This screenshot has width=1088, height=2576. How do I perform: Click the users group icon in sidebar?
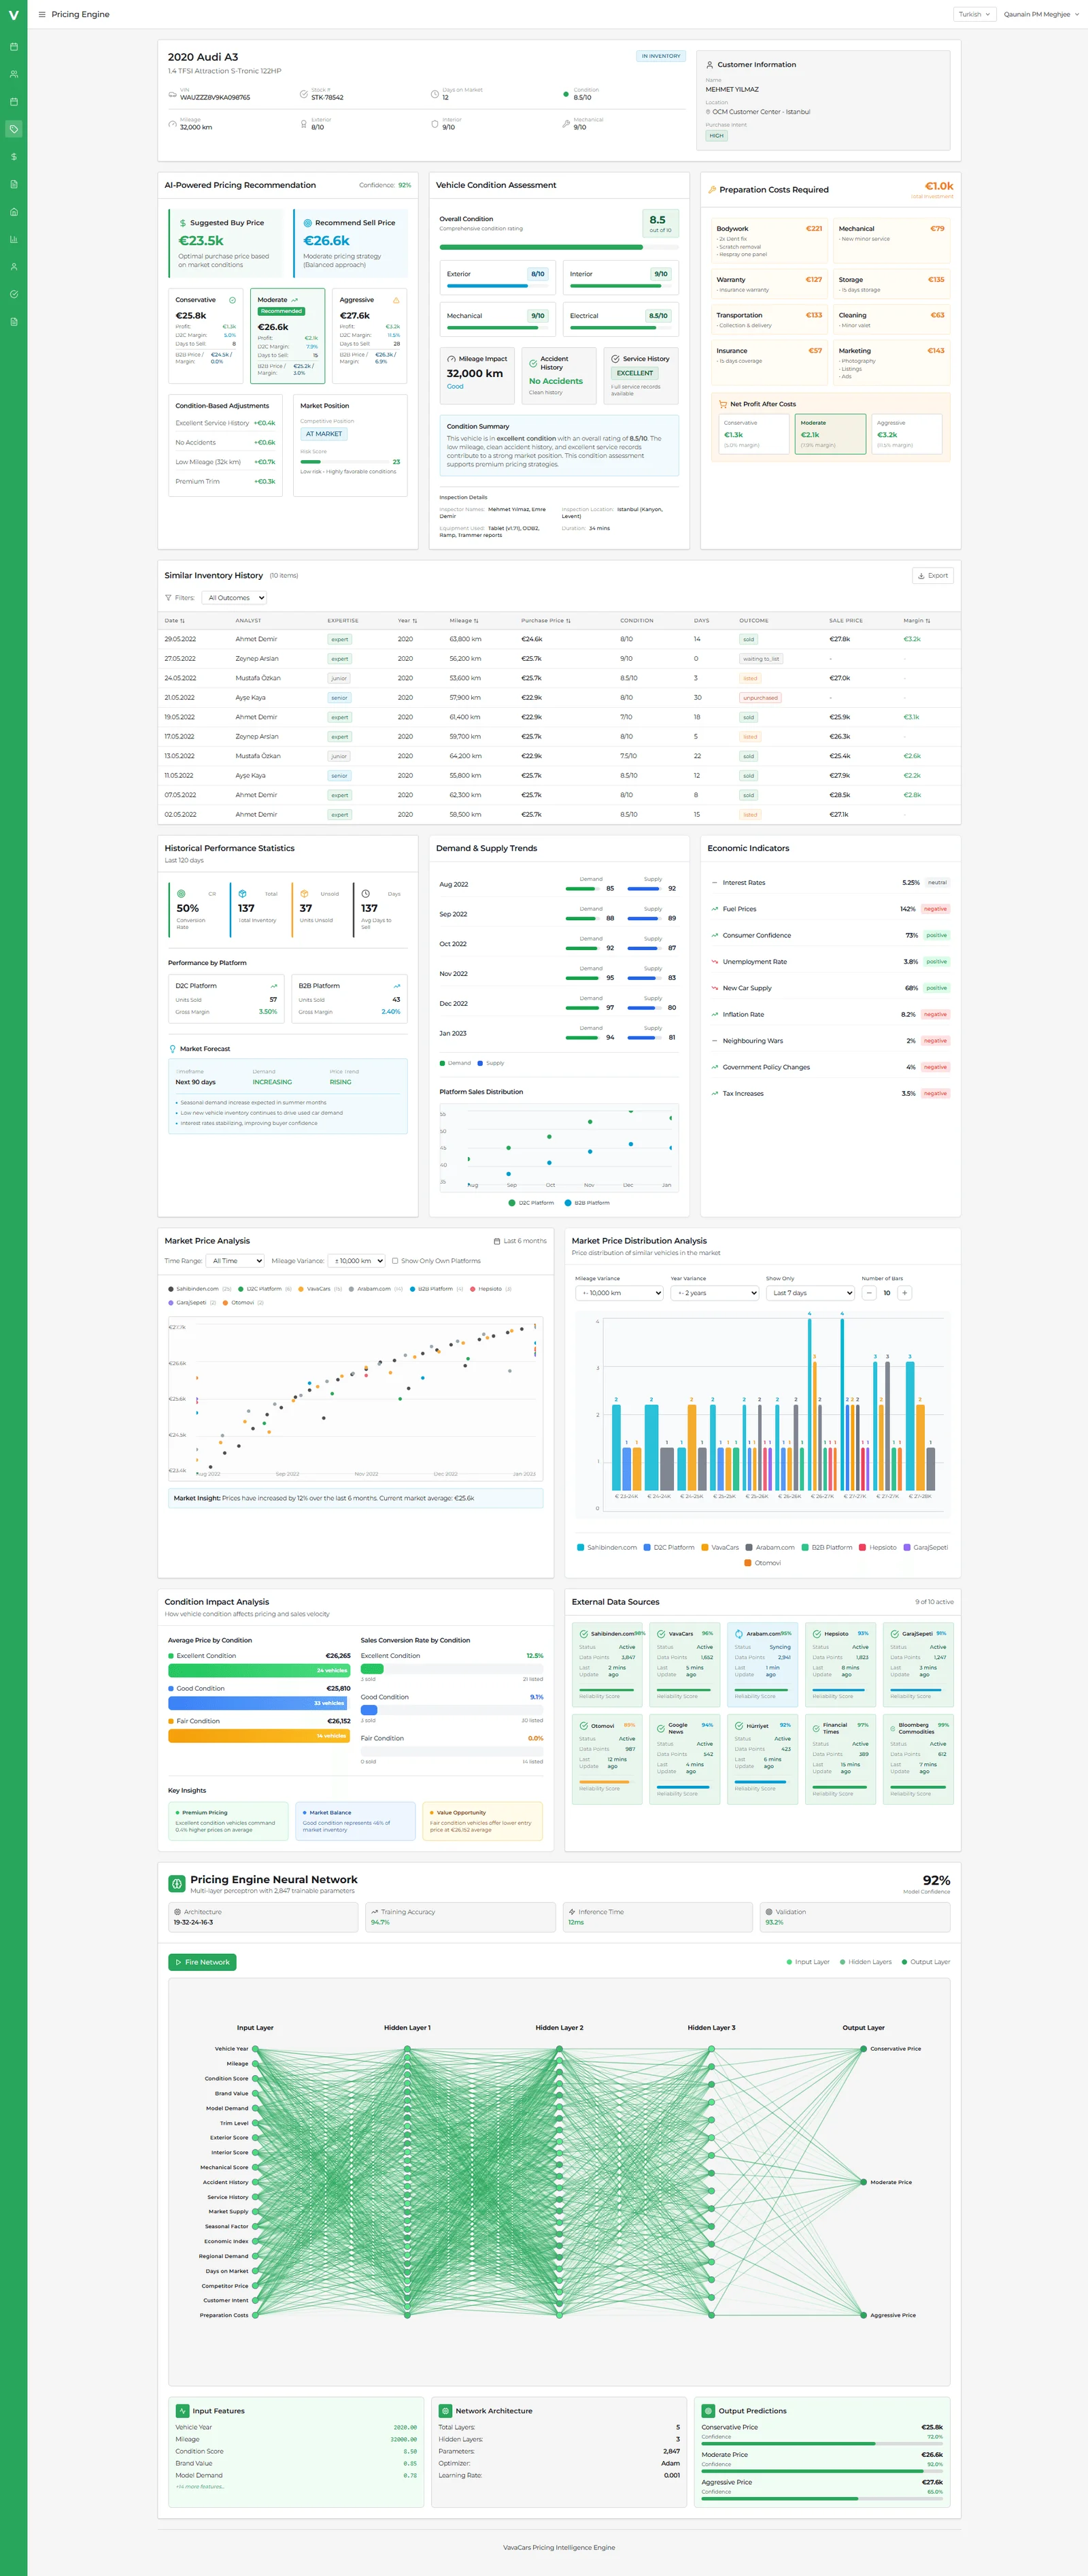coord(14,74)
